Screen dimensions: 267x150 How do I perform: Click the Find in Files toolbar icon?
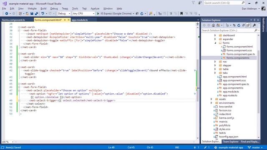point(151,14)
